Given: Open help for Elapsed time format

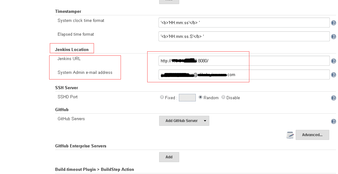Looking at the screenshot, I should (334, 37).
